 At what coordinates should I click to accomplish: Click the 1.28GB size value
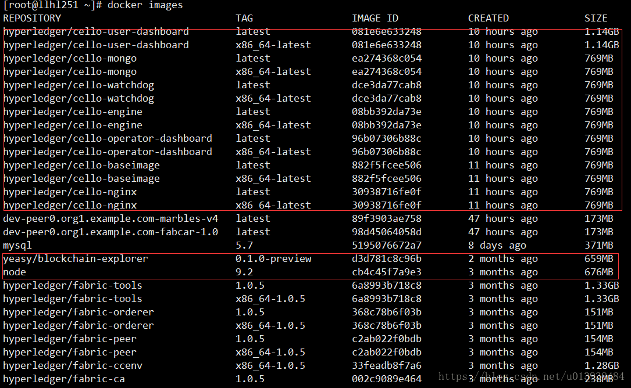pyautogui.click(x=601, y=365)
